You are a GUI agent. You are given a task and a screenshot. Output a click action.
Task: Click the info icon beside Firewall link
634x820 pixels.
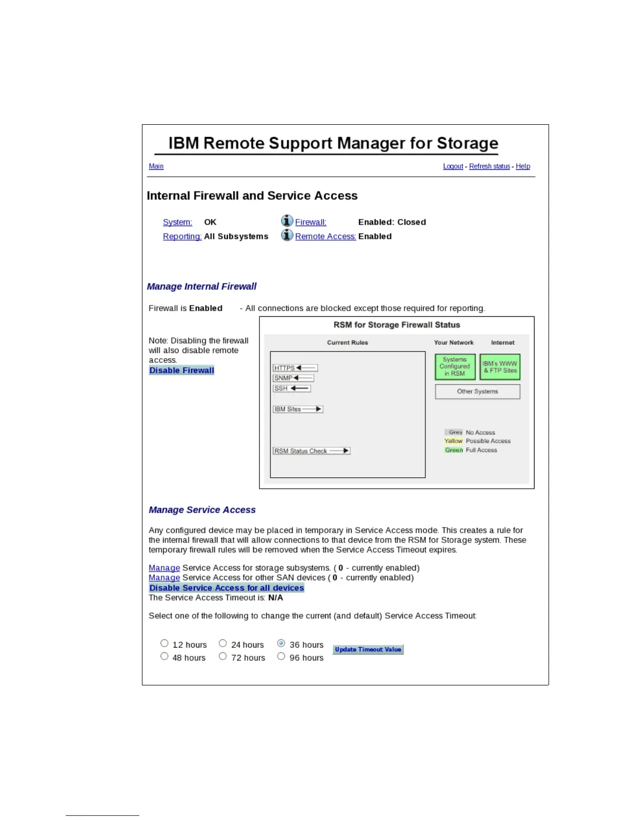(287, 221)
